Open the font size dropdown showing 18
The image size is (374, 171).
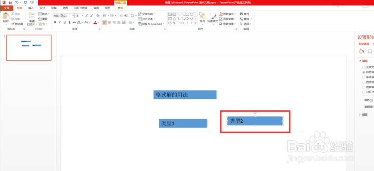[83, 16]
